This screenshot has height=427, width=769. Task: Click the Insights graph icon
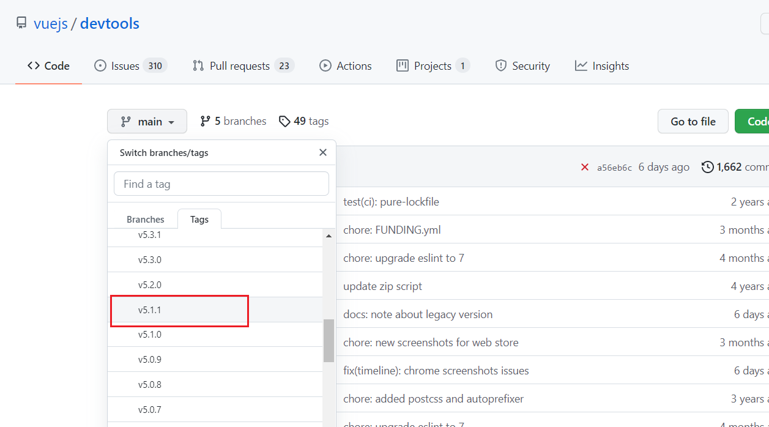(581, 66)
